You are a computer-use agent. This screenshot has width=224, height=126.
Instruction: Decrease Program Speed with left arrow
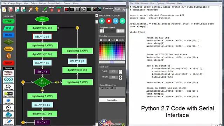[101, 31]
